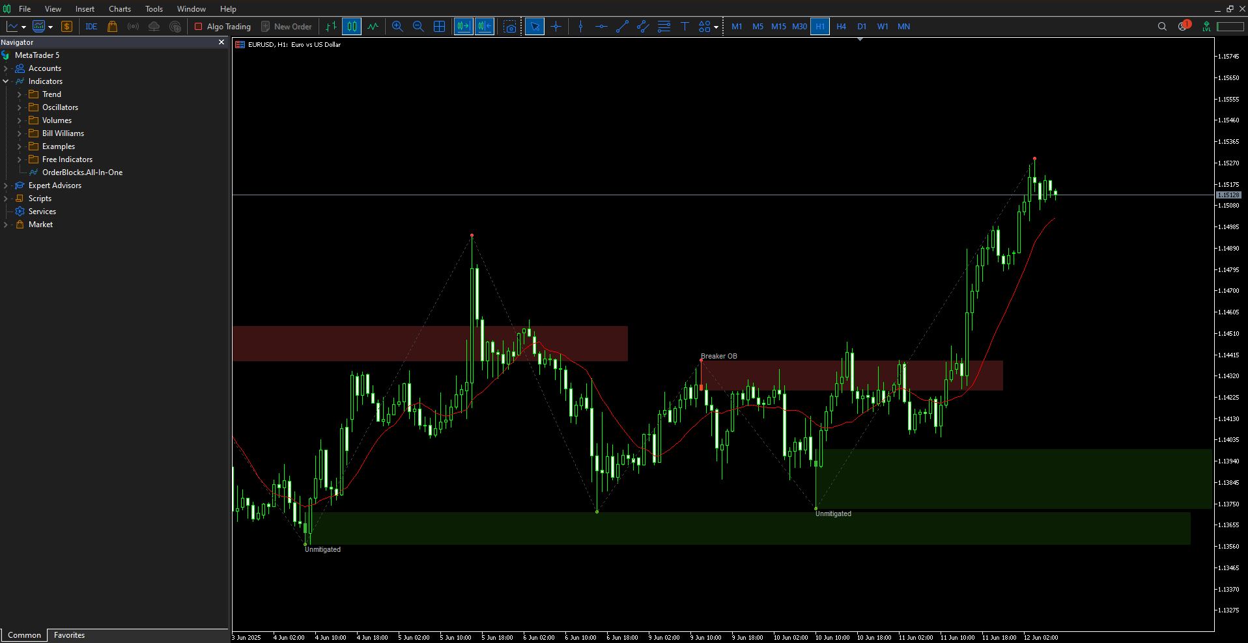Viewport: 1248px width, 643px height.
Task: Open the Charts menu
Action: pyautogui.click(x=119, y=8)
